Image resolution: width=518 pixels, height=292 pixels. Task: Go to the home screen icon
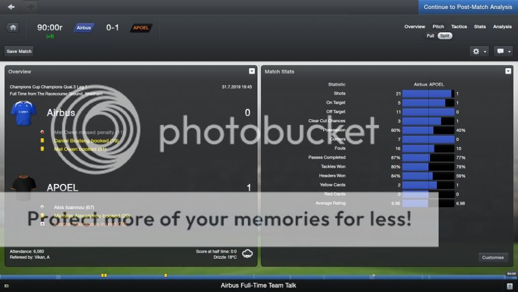click(x=13, y=27)
